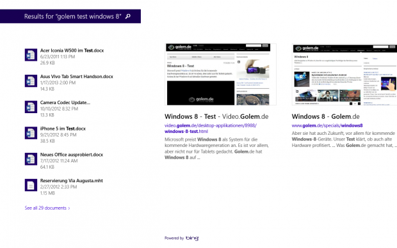Open file icon of Reservierung Via Augusta.mht

coord(31,185)
